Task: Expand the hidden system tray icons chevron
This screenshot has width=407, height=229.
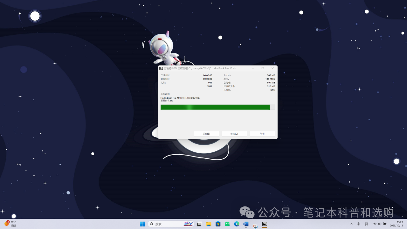Action: tap(352, 224)
